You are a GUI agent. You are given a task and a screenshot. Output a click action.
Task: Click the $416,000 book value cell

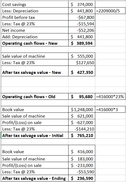pos(82,150)
